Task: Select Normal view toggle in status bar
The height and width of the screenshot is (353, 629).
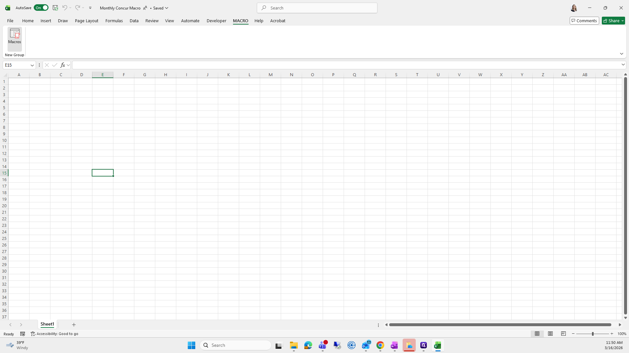Action: (537, 334)
